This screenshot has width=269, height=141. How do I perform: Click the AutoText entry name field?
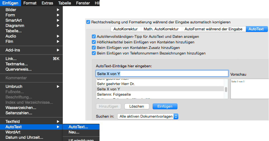[x=162, y=73]
